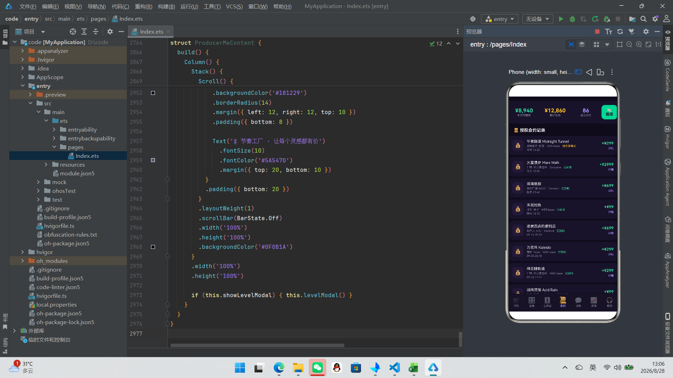This screenshot has height=378, width=673.
Task: Open the 无设备 device dropdown
Action: pyautogui.click(x=537, y=19)
